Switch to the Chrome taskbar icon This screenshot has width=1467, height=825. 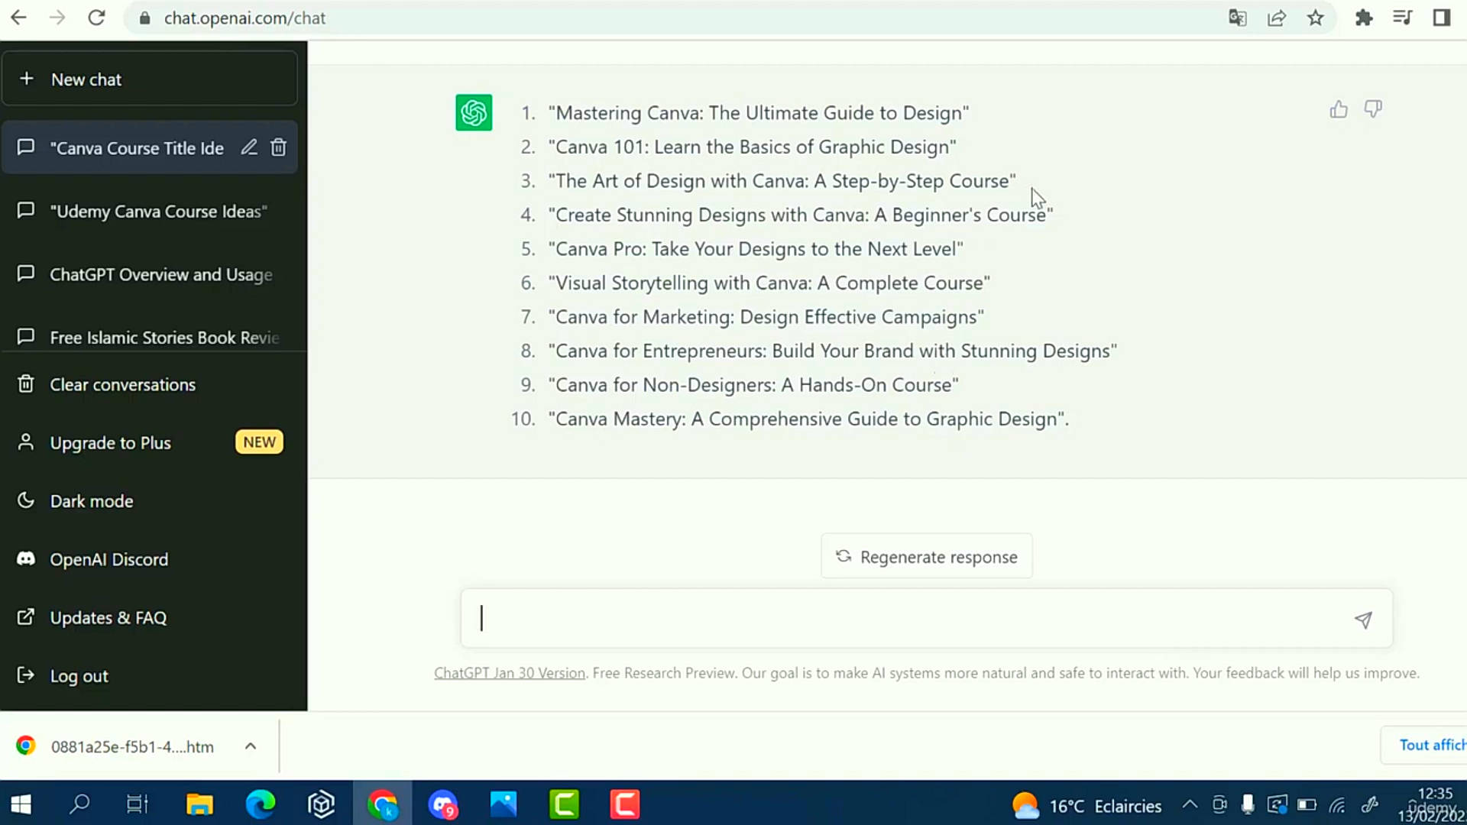(x=383, y=804)
